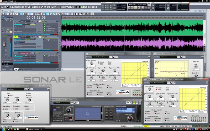Toggle Reverb effect on Track 3 FX bin
This screenshot has height=131, width=210.
click(44, 24)
